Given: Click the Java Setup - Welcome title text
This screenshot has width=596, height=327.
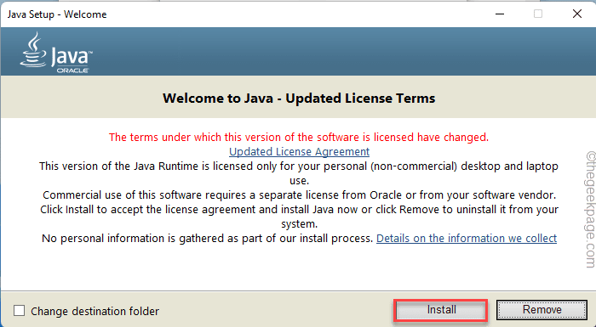Looking at the screenshot, I should pos(57,14).
